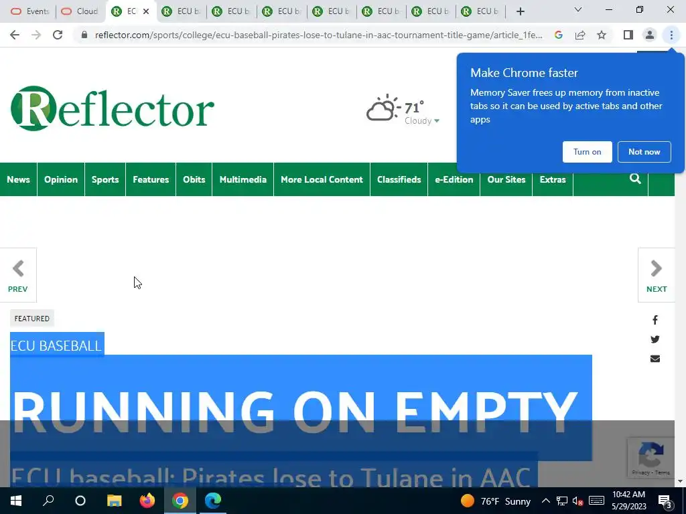
Task: Open File Explorer from taskbar
Action: pos(114,501)
